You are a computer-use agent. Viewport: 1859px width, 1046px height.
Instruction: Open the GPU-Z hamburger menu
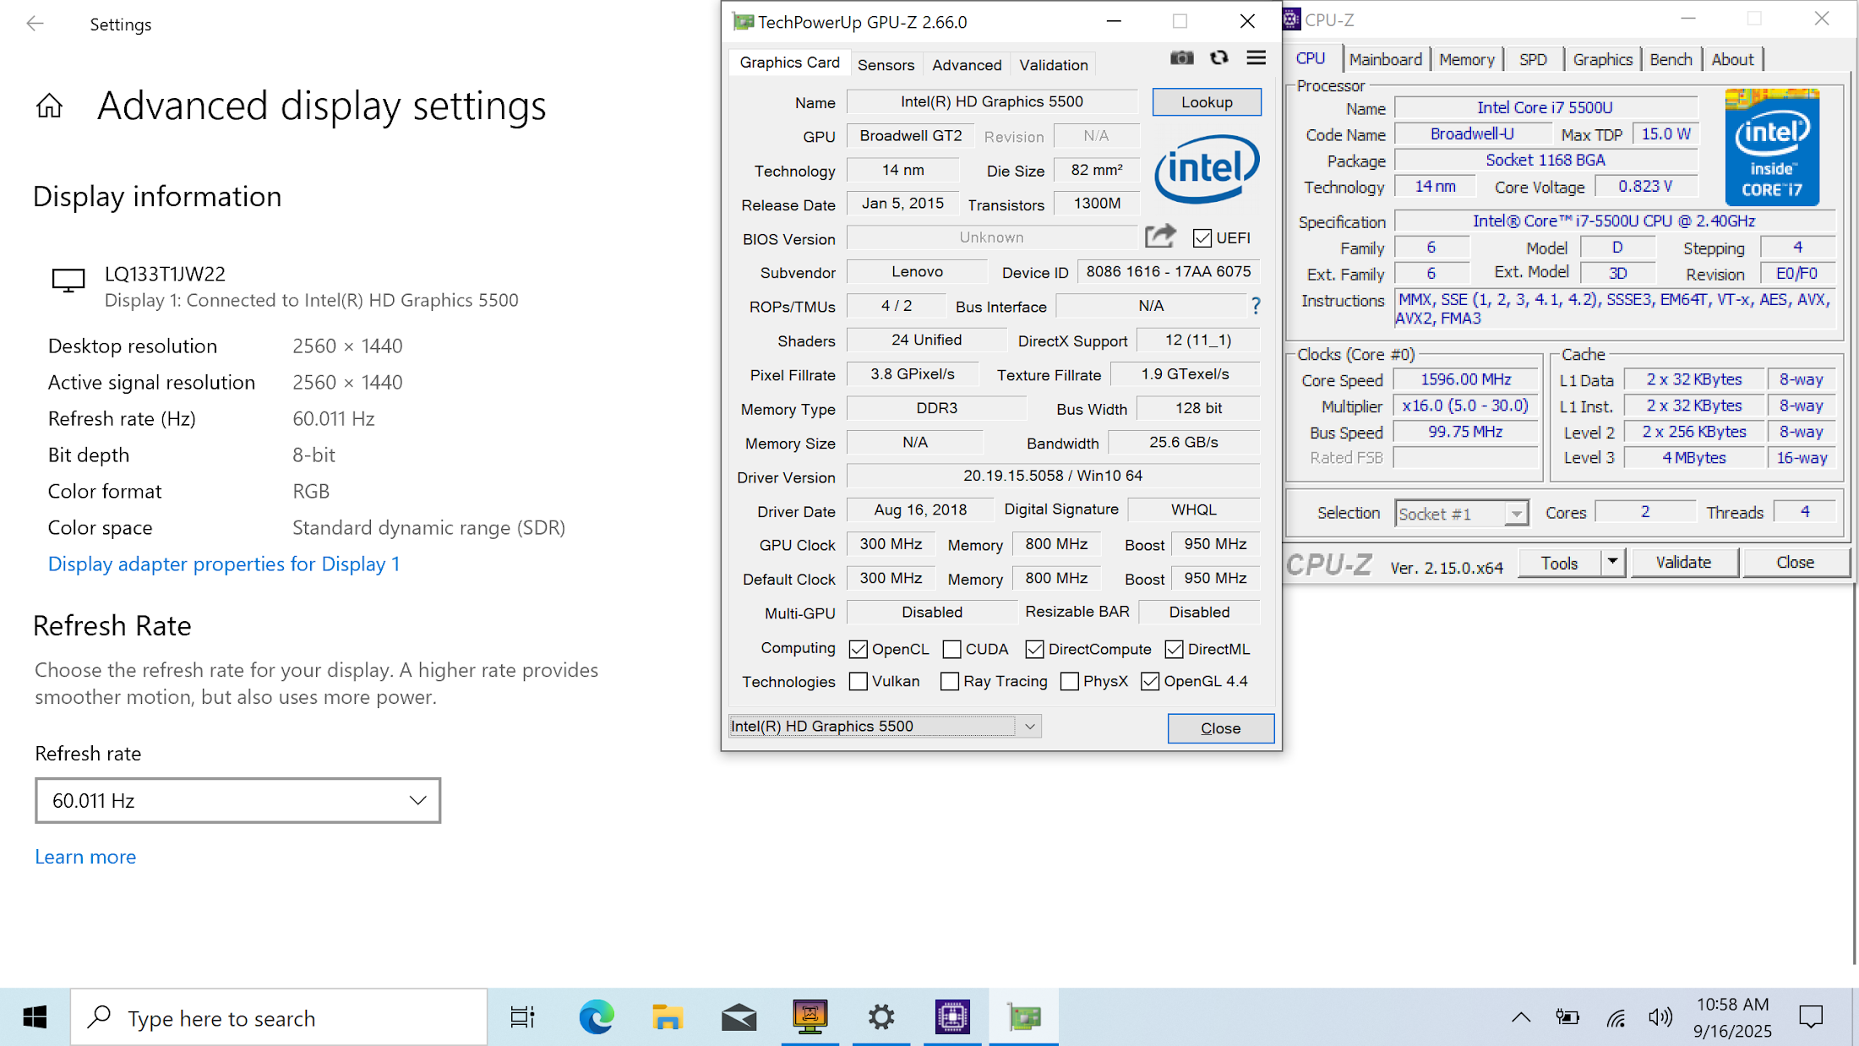(x=1257, y=58)
